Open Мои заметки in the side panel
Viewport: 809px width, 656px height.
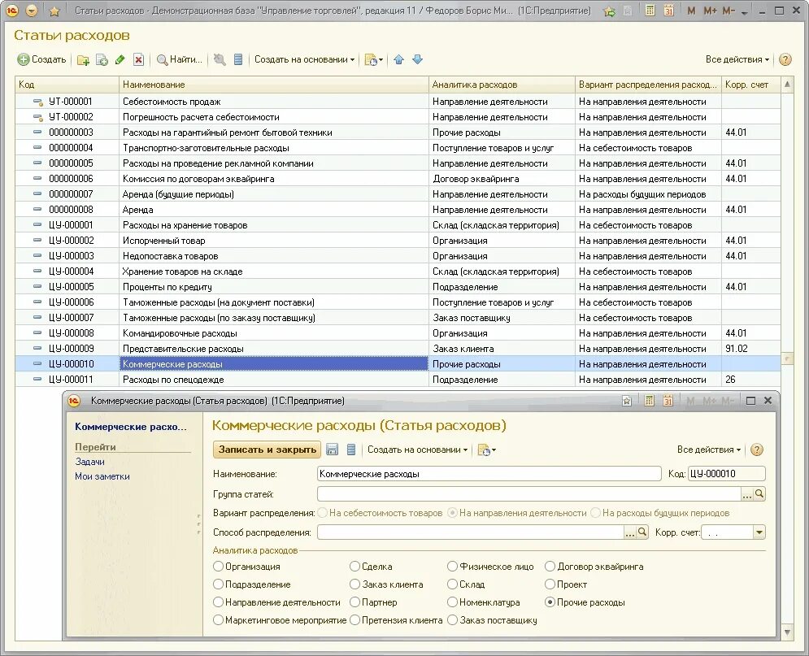[x=102, y=476]
